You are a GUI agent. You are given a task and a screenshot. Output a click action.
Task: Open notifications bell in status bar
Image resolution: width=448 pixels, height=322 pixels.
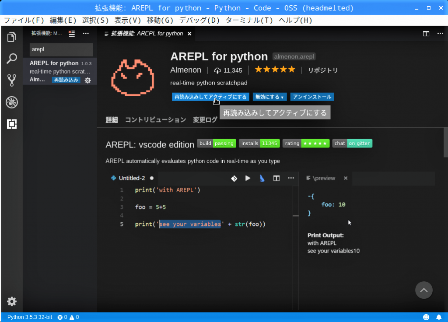[439, 317]
